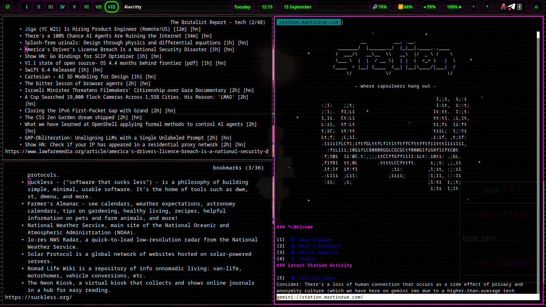
Task: Click the gemini://station.martinrue.com/ address bar
Action: 408,297
